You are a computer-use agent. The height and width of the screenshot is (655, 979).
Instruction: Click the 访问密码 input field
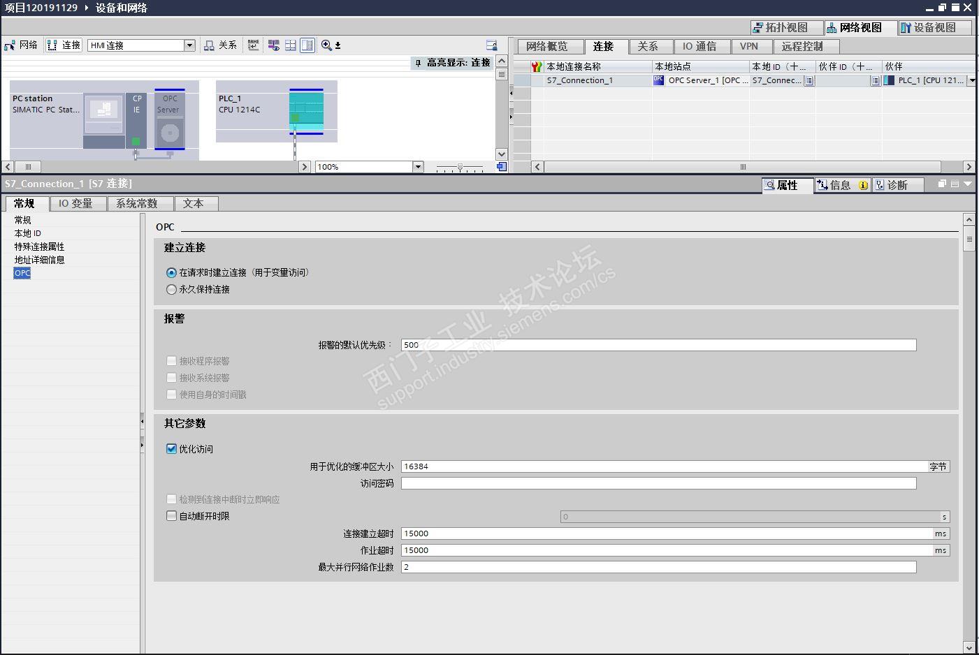[658, 483]
